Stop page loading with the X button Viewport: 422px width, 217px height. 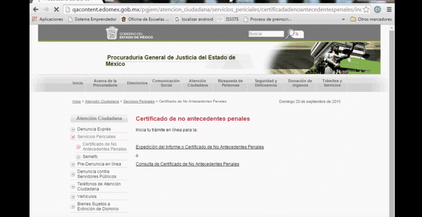click(x=56, y=10)
